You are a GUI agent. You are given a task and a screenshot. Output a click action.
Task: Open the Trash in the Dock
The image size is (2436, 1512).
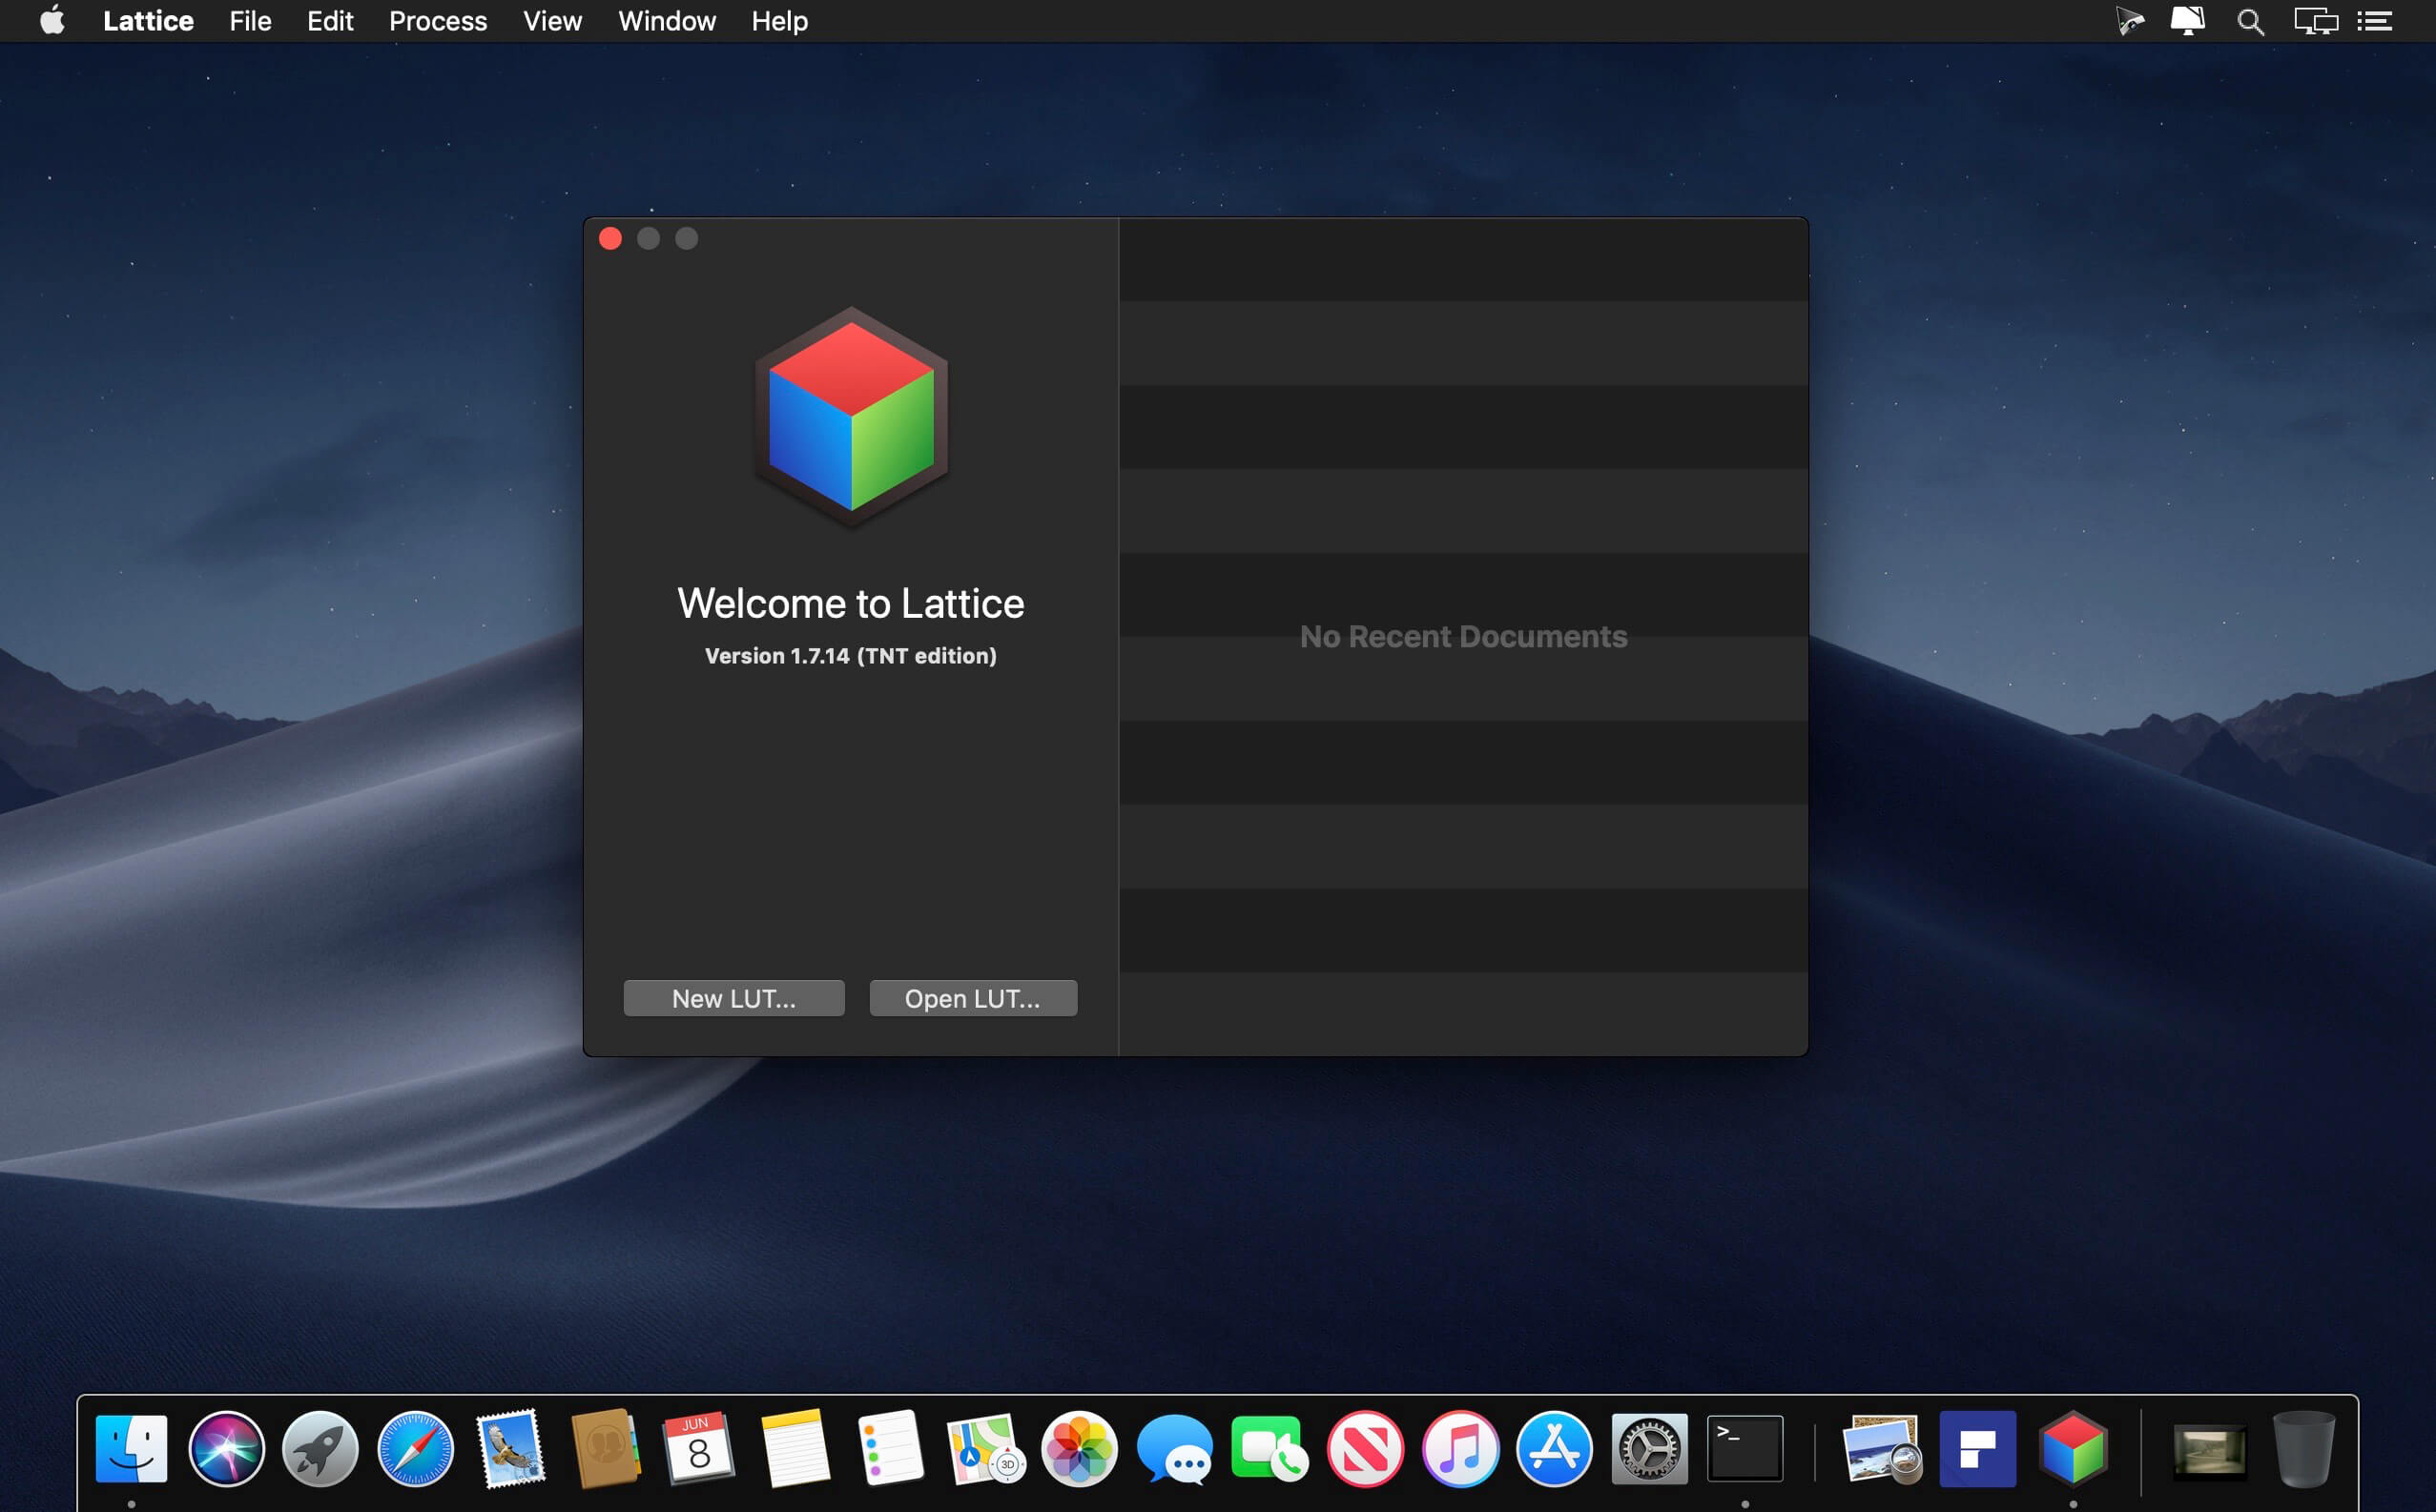tap(2303, 1449)
